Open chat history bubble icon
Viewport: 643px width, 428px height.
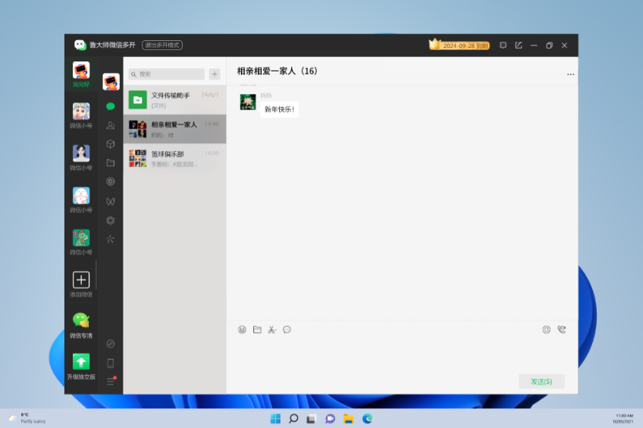[287, 329]
